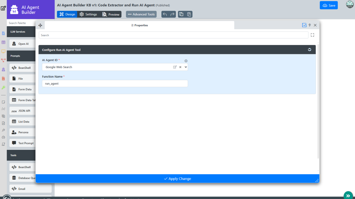The width and height of the screenshot is (355, 199).
Task: Click the undo arrow icon
Action: click(x=165, y=14)
